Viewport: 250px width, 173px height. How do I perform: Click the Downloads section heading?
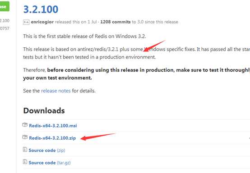(44, 111)
